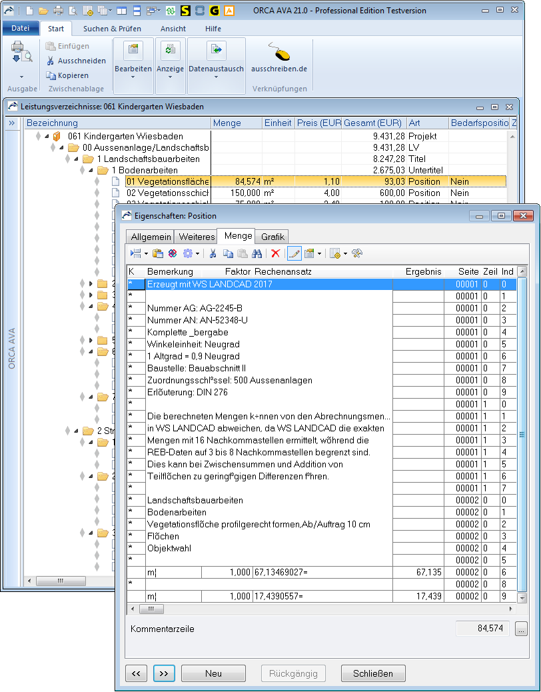Open the Datenaustausch dropdown menu

[216, 69]
